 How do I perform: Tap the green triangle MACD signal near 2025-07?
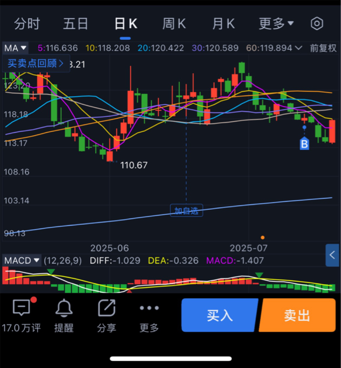[259, 275]
